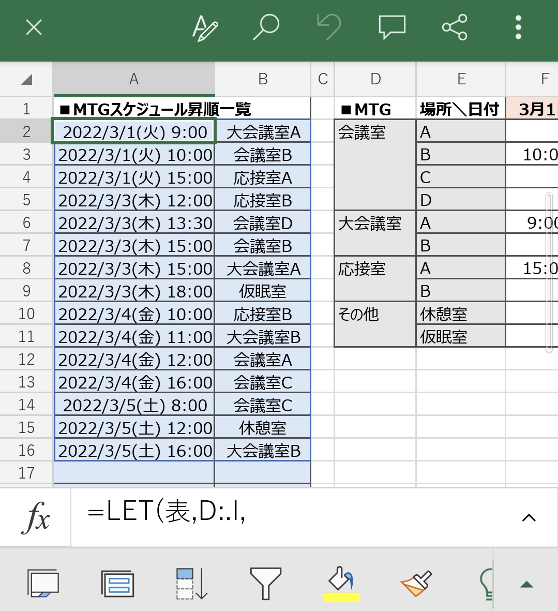Screen dimensions: 558x611
Task: Select cell 応接室 in column D
Action: click(375, 279)
